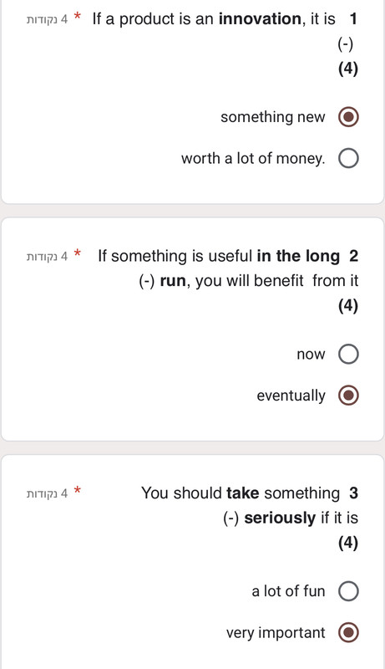
Task: Click the red required asterisk of question 1
Action: pyautogui.click(x=77, y=17)
